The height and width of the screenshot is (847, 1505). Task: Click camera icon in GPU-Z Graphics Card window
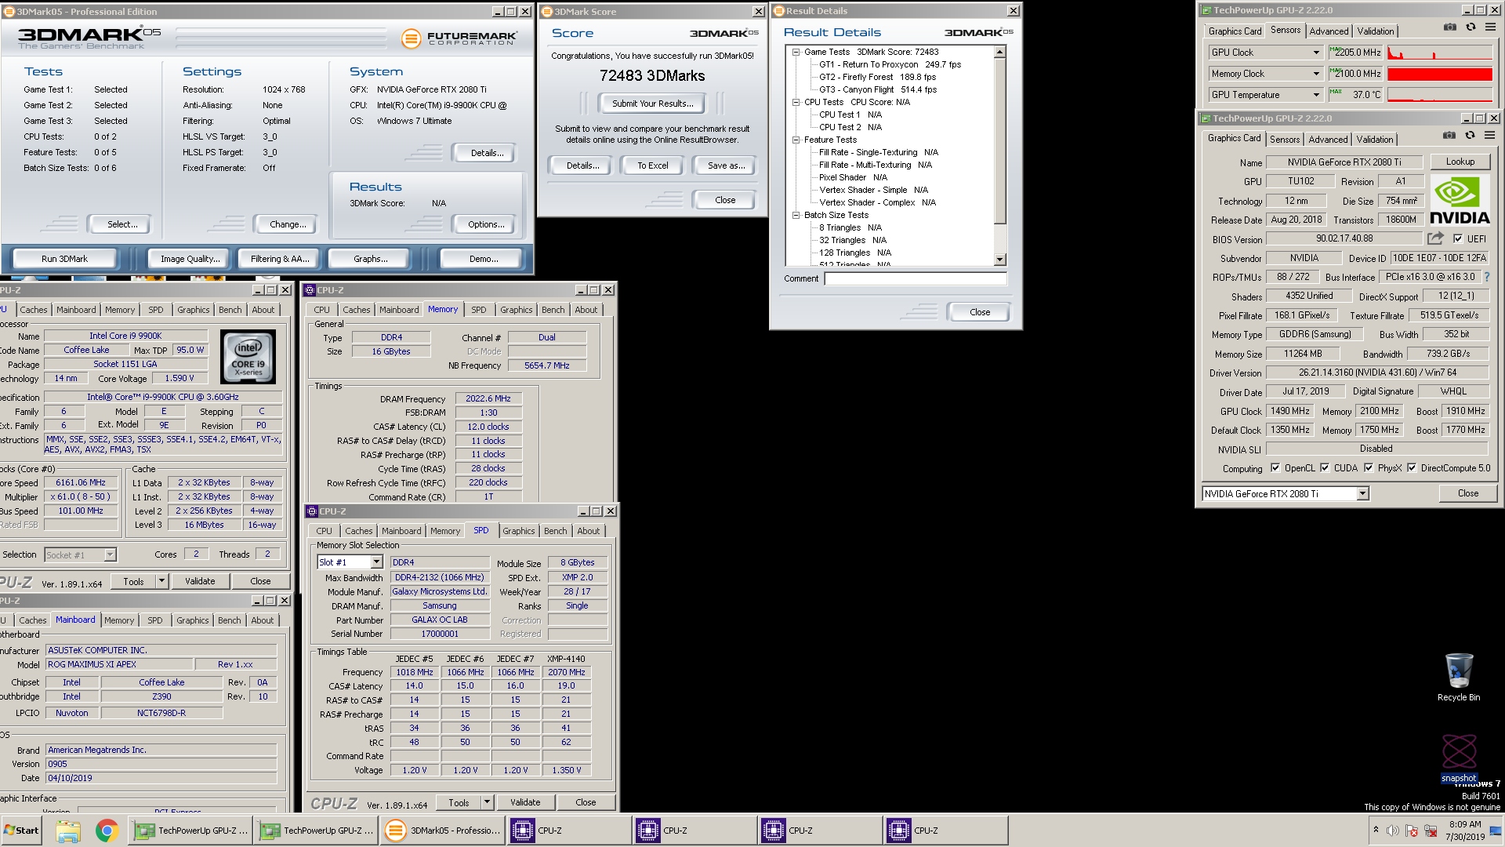point(1449,136)
